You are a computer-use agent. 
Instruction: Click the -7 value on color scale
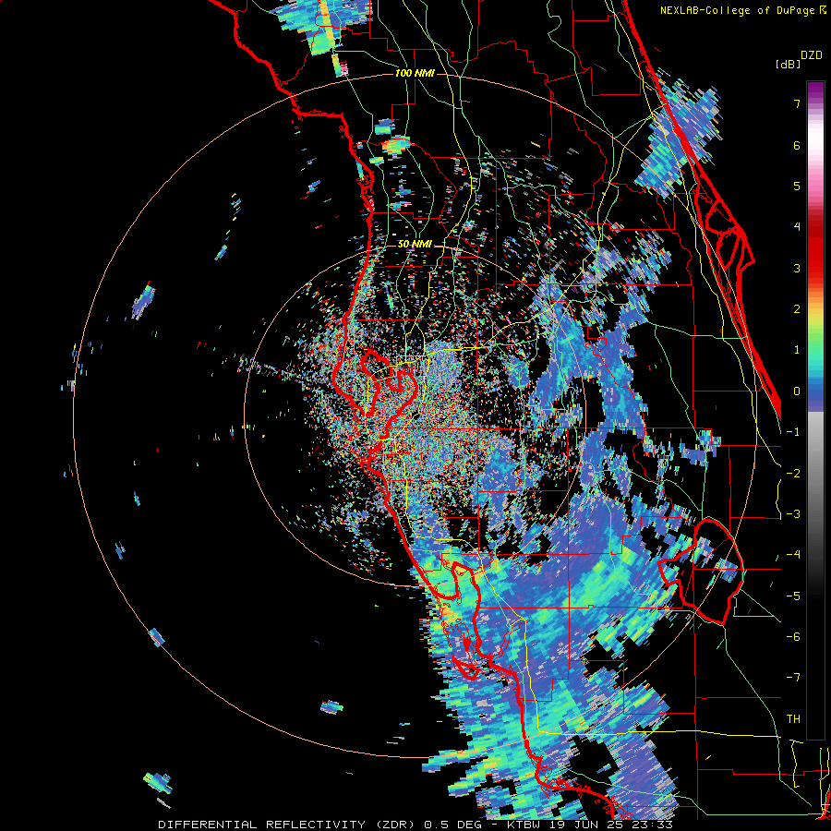(793, 678)
